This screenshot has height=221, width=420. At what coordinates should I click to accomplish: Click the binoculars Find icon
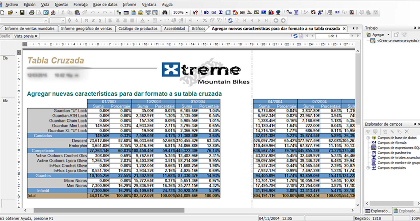point(165,13)
